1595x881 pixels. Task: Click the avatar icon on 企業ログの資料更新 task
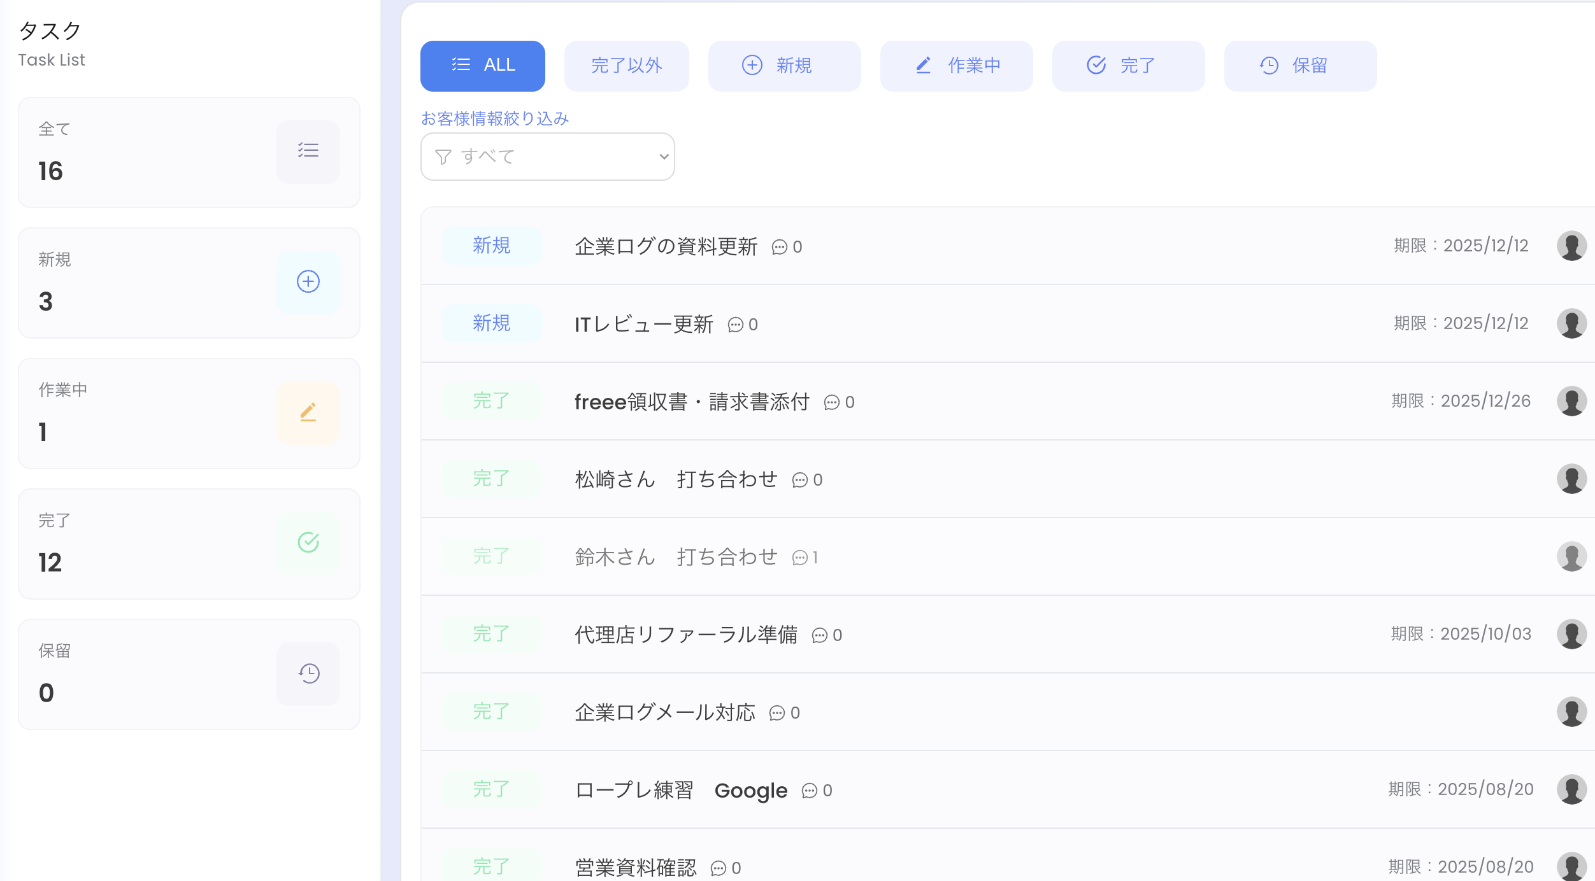point(1572,246)
